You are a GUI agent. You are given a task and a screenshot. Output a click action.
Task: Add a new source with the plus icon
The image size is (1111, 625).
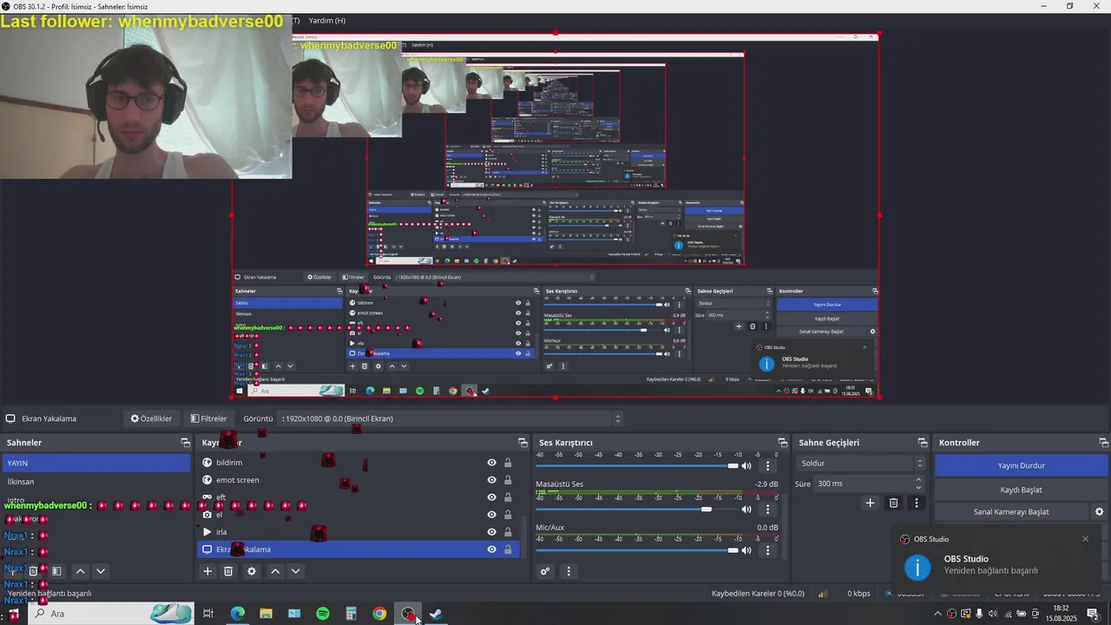point(207,571)
